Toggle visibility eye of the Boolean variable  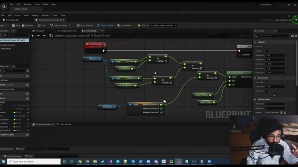coord(28,109)
